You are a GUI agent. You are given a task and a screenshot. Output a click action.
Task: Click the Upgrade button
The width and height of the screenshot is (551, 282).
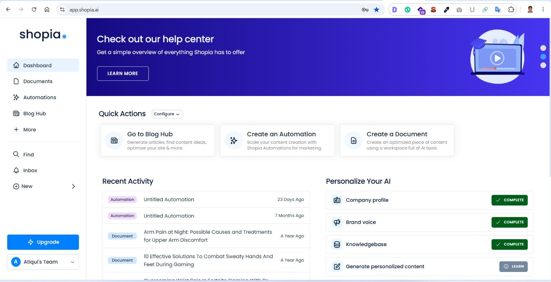coord(43,242)
